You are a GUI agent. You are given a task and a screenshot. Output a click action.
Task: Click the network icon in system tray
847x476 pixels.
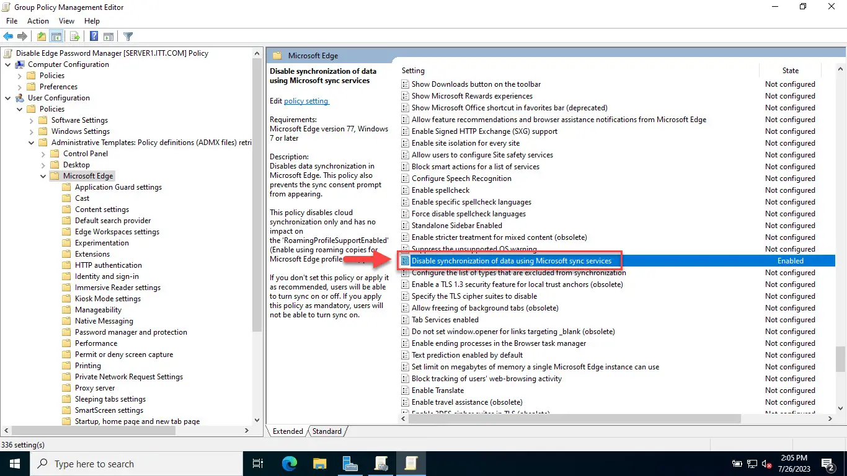pos(752,464)
